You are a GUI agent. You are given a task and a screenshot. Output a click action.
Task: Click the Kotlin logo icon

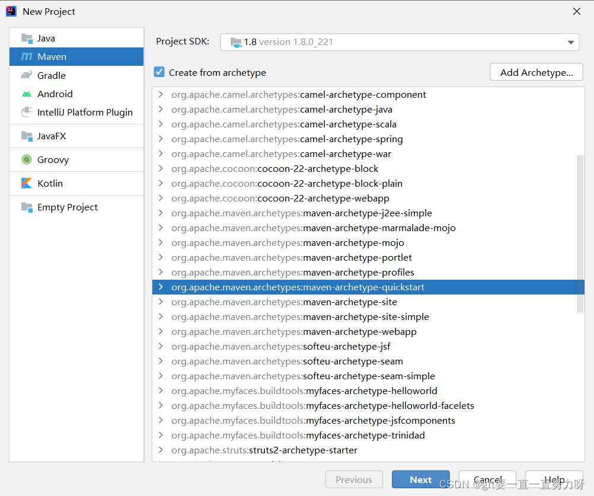point(27,183)
